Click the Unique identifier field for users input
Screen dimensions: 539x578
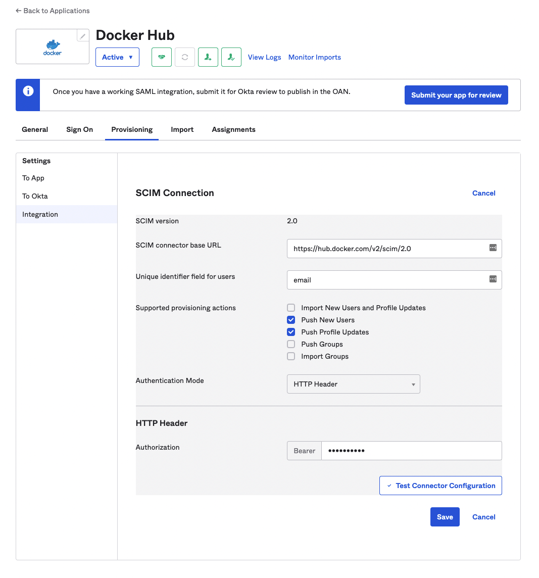[395, 280]
